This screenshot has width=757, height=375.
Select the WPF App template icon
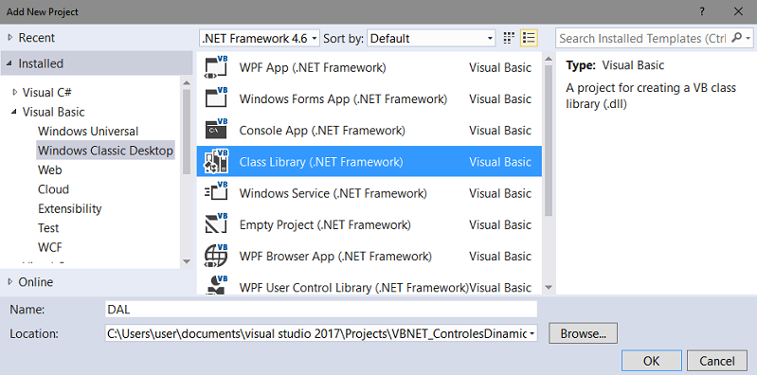click(x=216, y=67)
